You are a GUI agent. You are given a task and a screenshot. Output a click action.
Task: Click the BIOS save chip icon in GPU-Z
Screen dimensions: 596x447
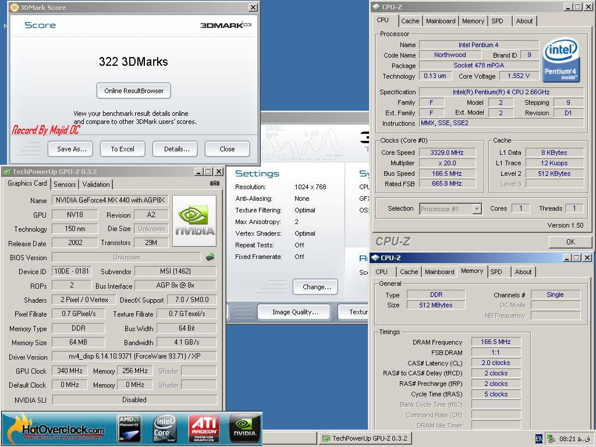click(x=210, y=257)
